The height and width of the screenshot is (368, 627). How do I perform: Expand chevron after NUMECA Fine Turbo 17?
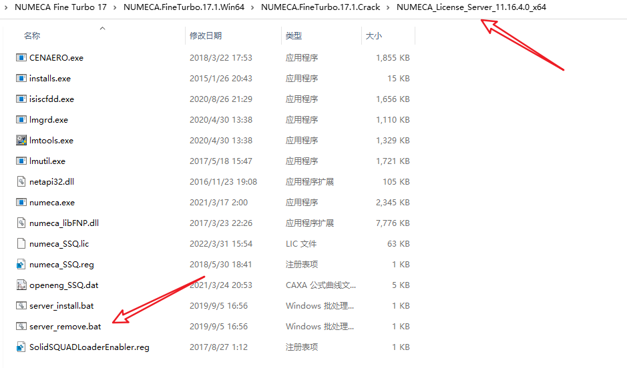(x=115, y=7)
